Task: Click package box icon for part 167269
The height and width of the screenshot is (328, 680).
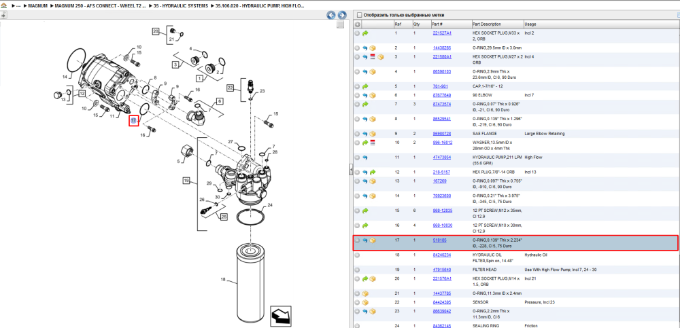Action: pos(373,181)
